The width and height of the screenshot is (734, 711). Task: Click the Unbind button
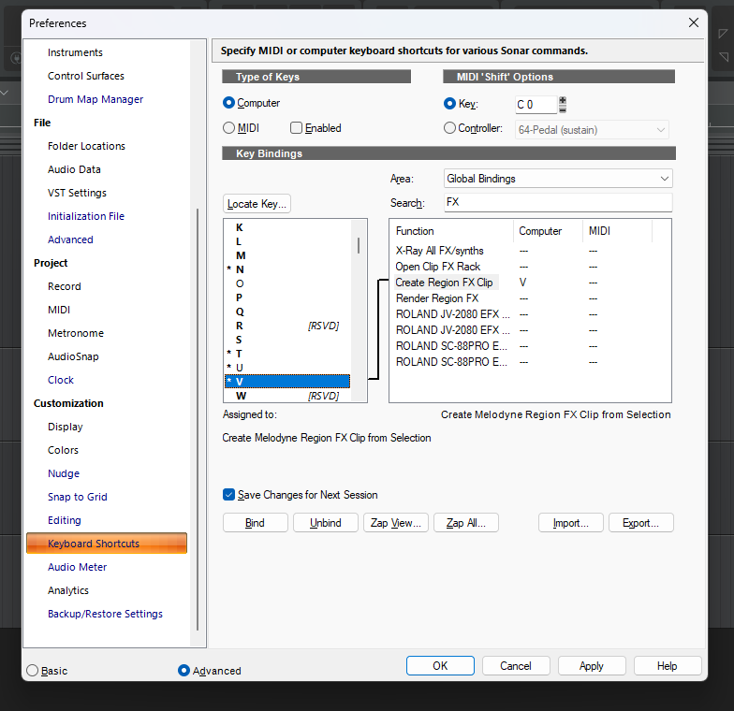click(x=326, y=522)
